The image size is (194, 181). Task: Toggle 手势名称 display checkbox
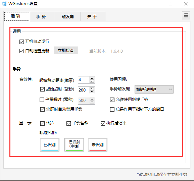(x=68, y=123)
